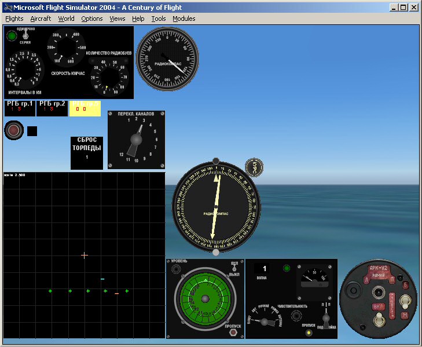Screen dimensions: 422x347
Task: Turn the АВТ / РУЧНОЙ / РАМКА mode selector
Action: pyautogui.click(x=265, y=322)
